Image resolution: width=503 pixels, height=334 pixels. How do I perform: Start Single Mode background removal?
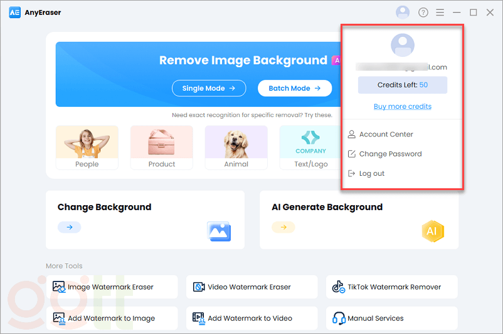[x=209, y=88]
